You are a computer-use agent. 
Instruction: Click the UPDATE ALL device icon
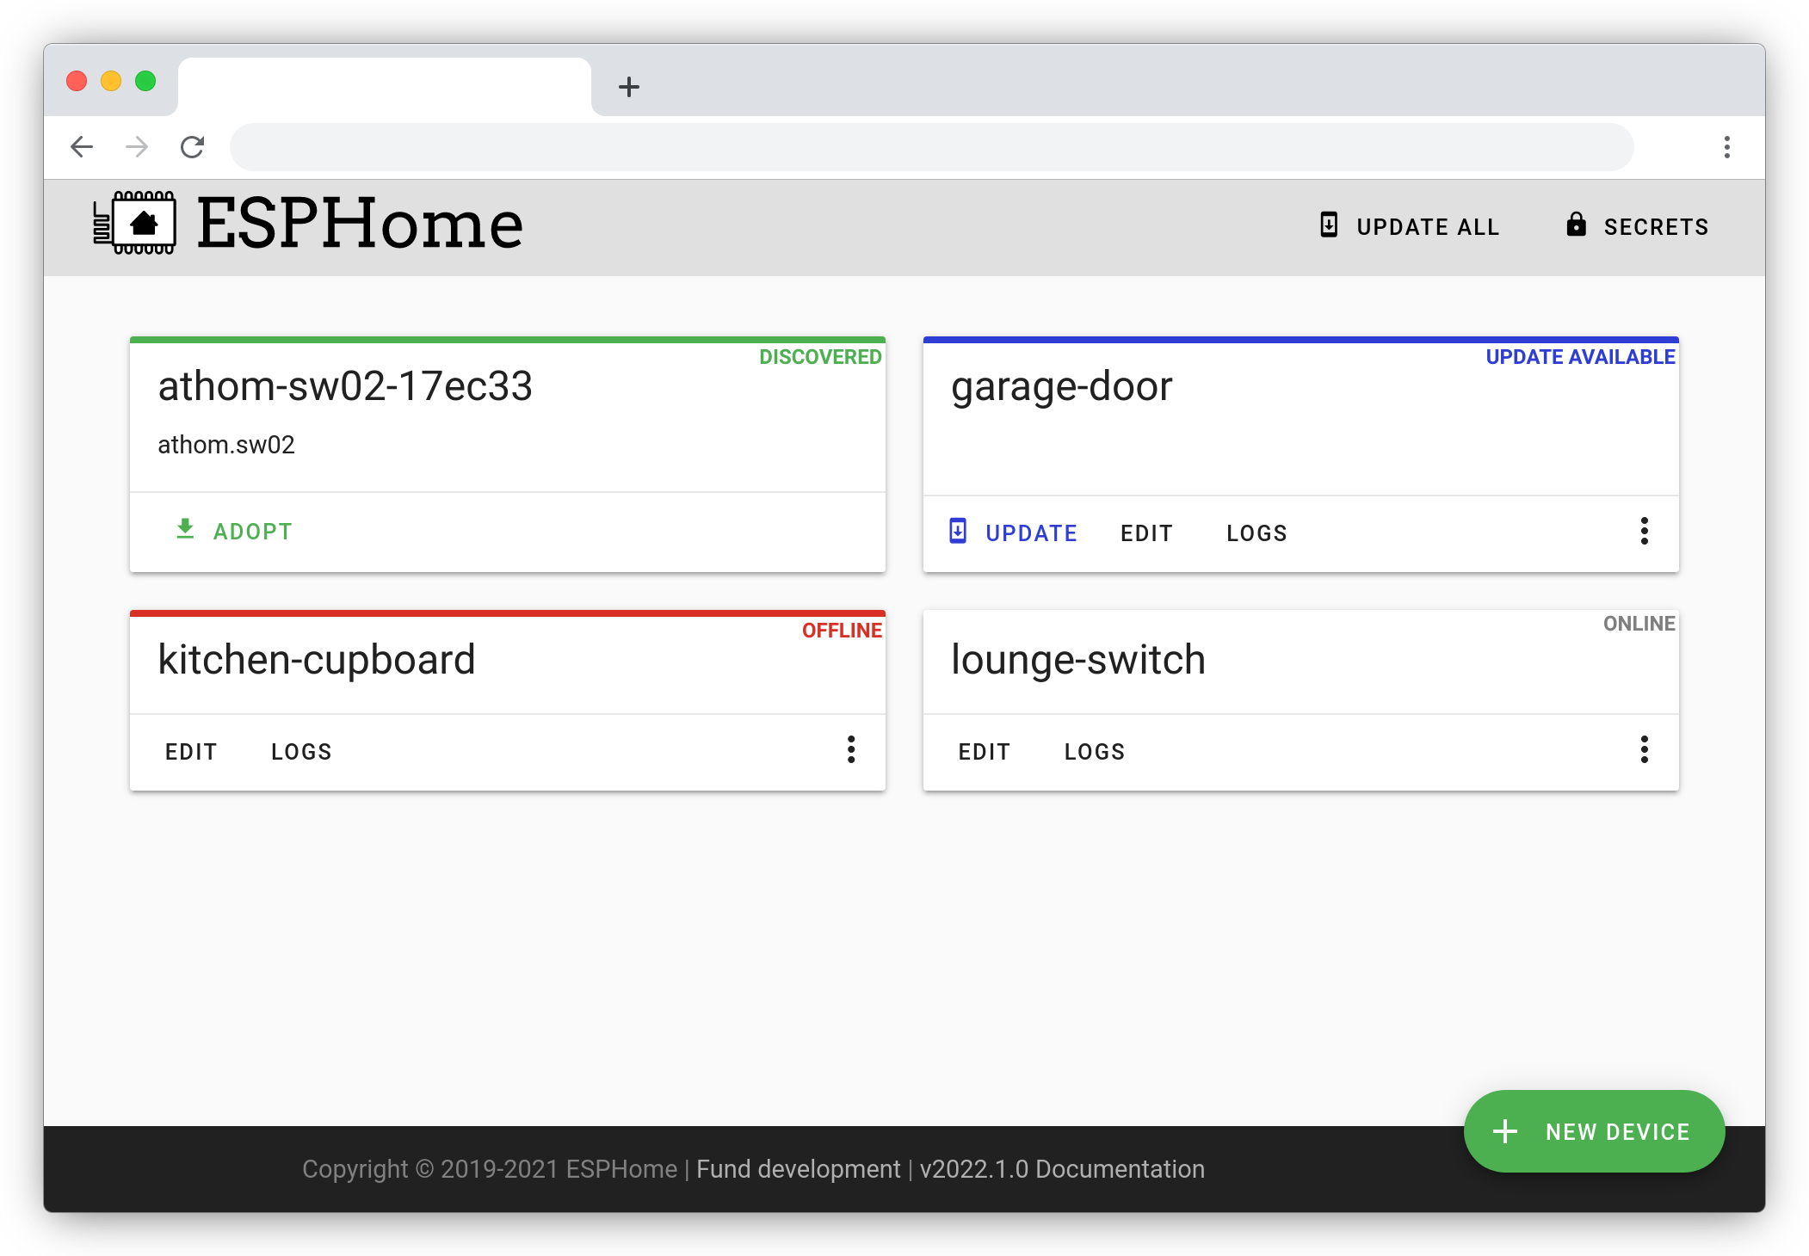click(x=1325, y=225)
